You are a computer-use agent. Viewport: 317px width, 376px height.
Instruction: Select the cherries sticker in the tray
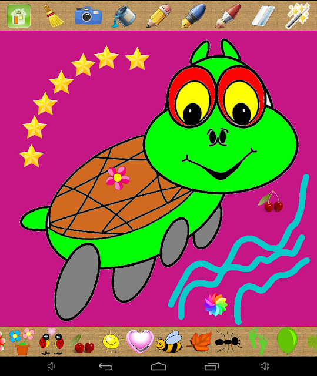click(81, 342)
